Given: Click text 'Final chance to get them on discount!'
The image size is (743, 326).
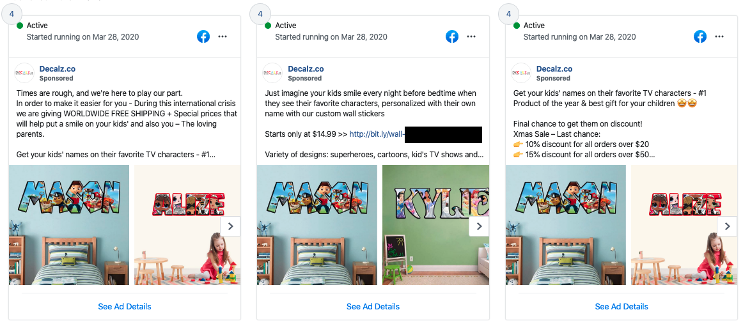Looking at the screenshot, I should coord(577,124).
